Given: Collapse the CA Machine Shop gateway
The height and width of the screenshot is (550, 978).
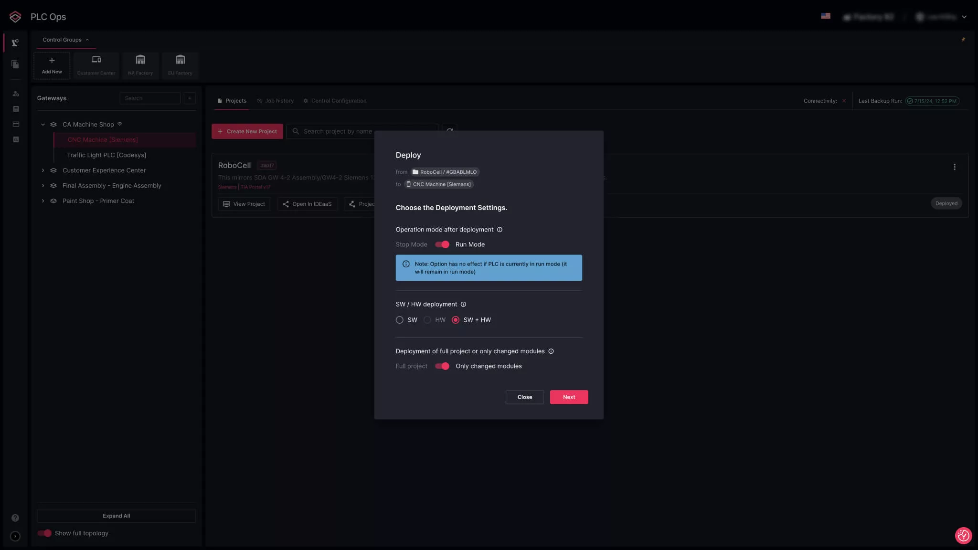Looking at the screenshot, I should [x=43, y=125].
